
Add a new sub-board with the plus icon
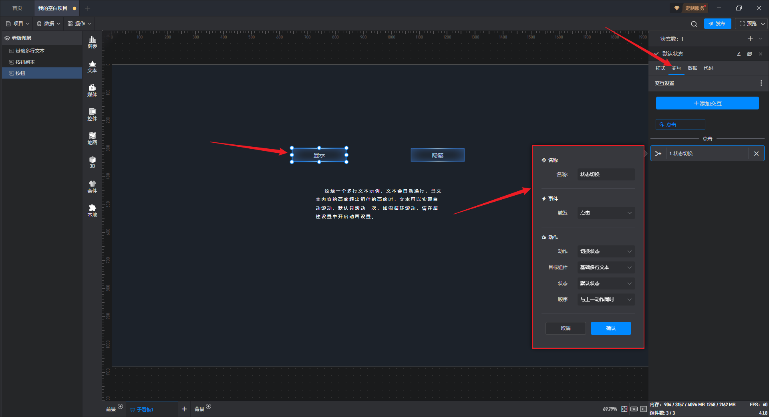(184, 409)
